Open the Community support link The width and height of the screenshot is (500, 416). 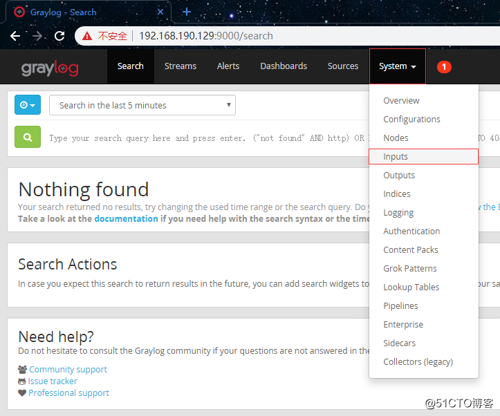[x=68, y=370]
